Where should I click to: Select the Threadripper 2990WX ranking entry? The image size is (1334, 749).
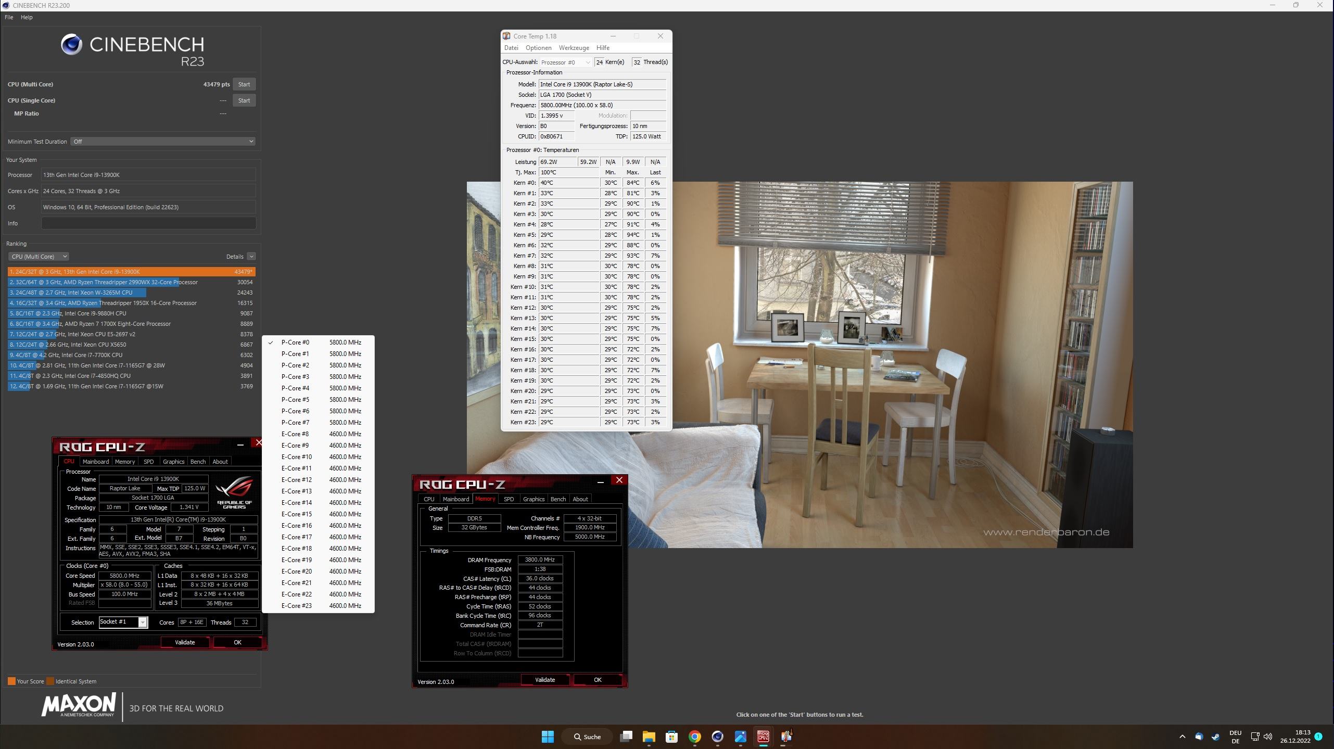point(132,282)
